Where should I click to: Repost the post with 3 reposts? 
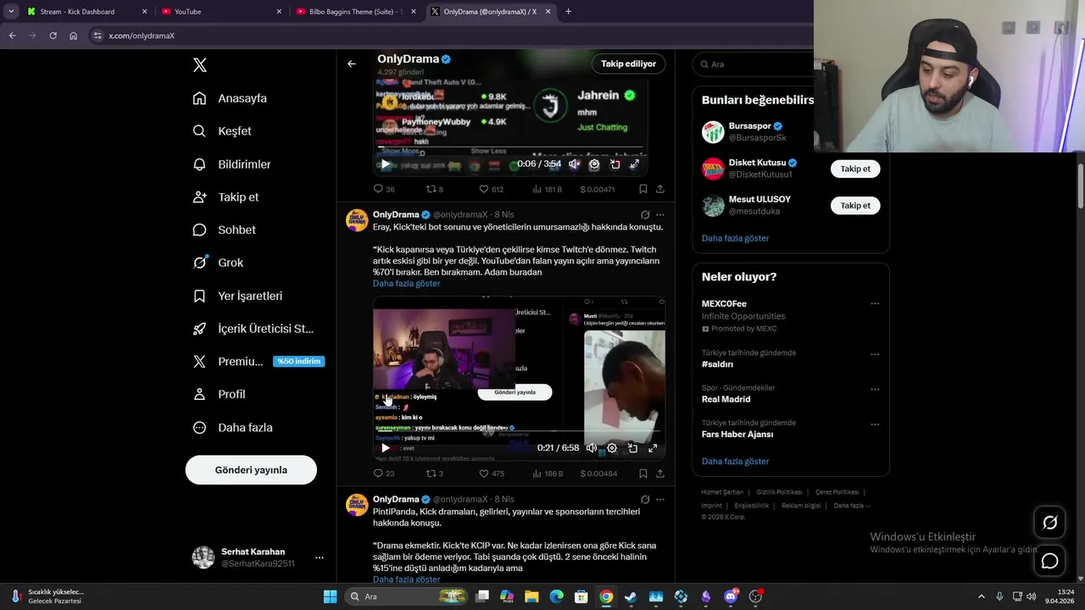(x=434, y=474)
